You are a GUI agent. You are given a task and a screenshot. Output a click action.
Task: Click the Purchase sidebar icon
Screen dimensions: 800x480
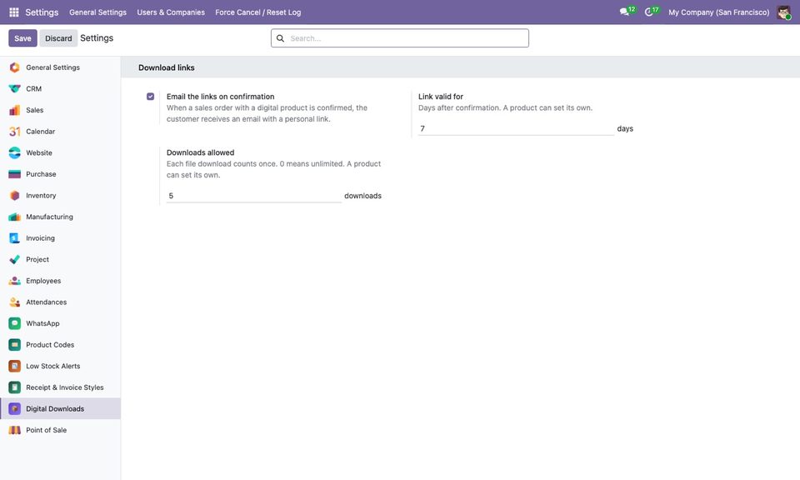click(x=15, y=174)
